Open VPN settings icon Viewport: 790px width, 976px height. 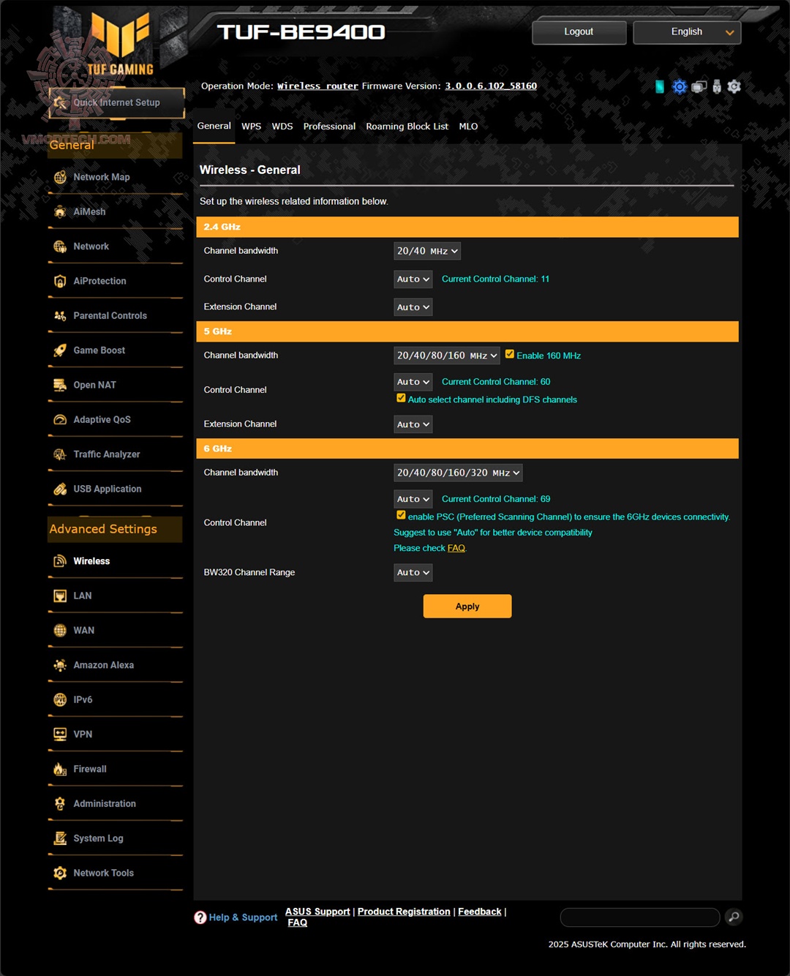click(60, 734)
